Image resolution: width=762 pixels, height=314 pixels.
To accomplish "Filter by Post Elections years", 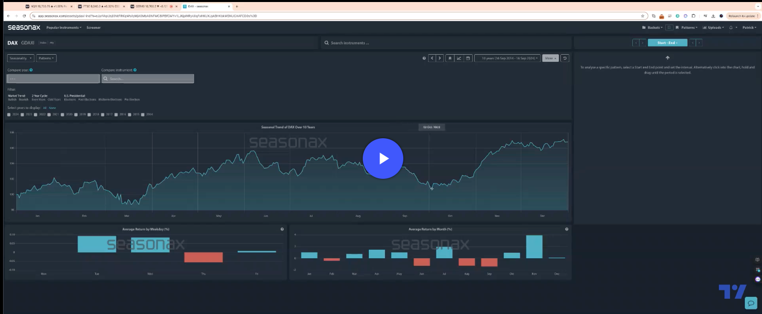I will pyautogui.click(x=87, y=99).
